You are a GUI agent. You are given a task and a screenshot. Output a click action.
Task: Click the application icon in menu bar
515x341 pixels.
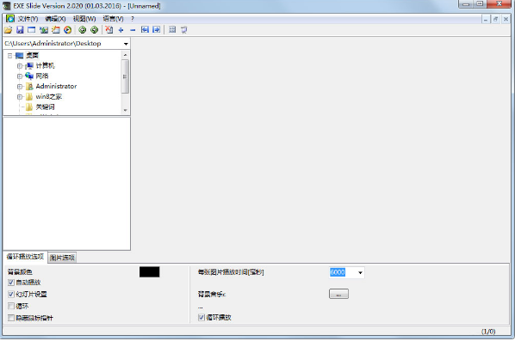9,19
